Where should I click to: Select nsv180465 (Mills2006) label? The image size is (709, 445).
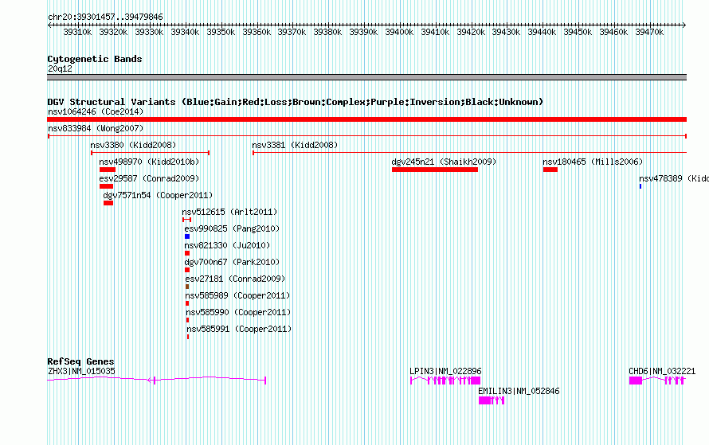coord(593,162)
